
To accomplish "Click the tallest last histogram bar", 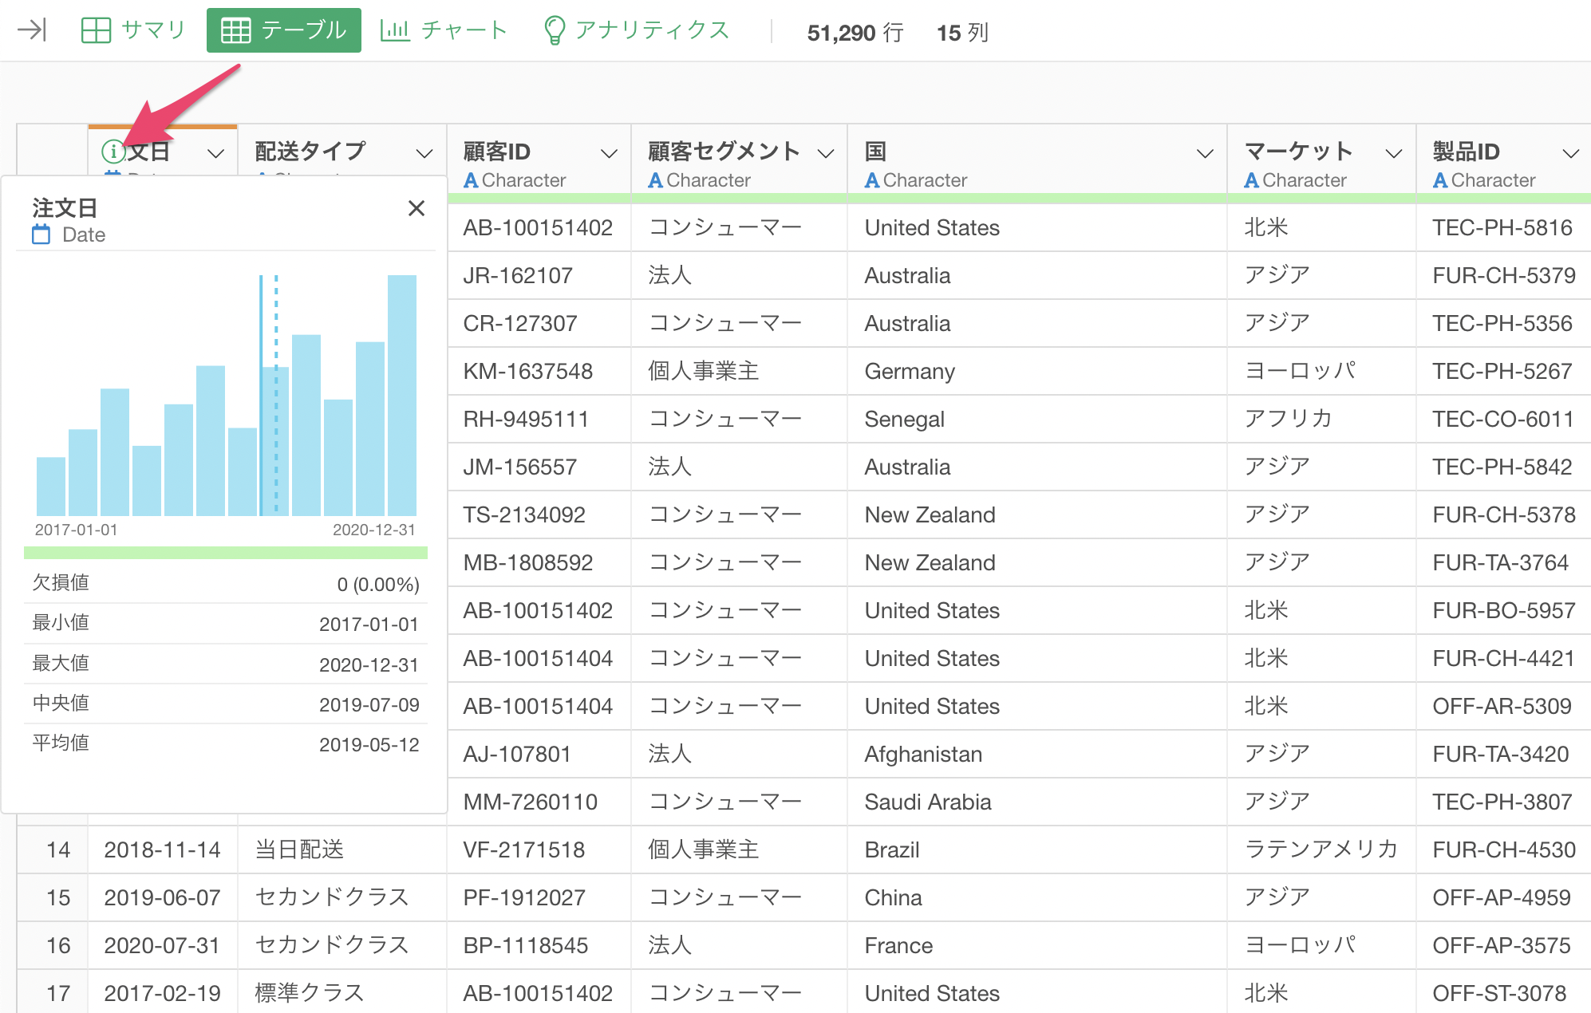I will (x=402, y=396).
